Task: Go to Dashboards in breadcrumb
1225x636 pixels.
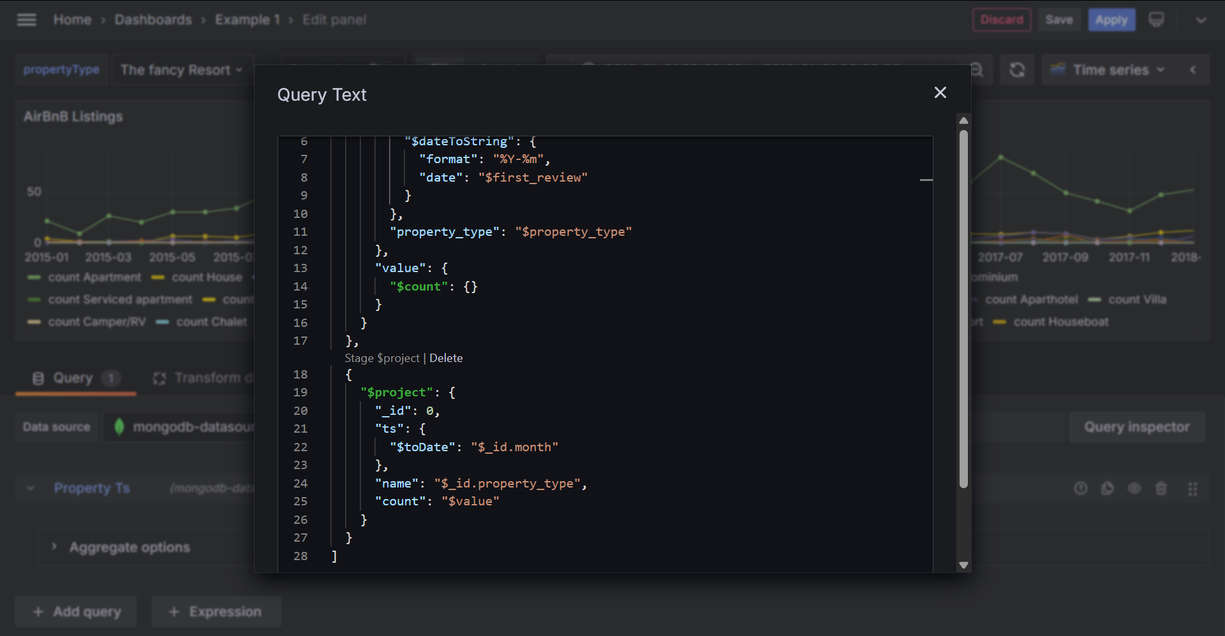Action: tap(153, 20)
